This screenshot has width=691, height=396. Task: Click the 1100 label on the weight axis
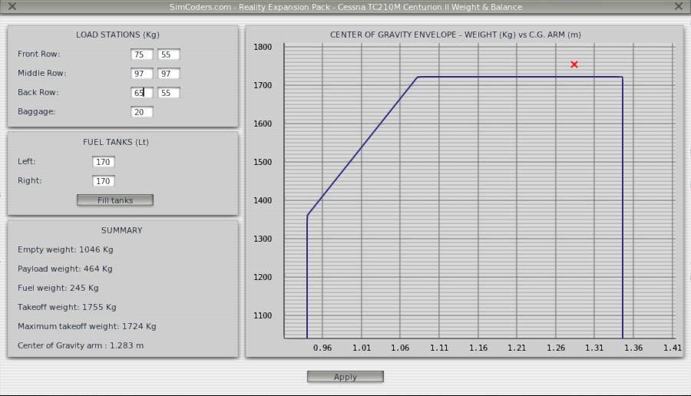click(263, 316)
